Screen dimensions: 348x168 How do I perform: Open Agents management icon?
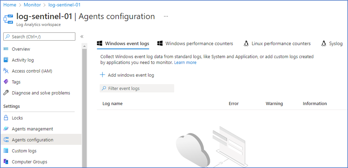click(6, 129)
